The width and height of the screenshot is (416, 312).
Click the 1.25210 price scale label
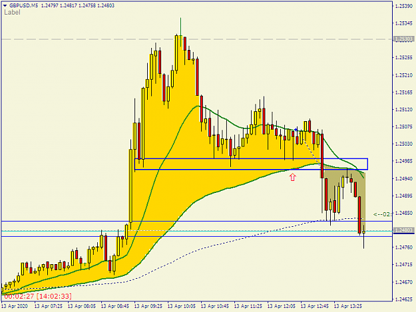pos(404,75)
